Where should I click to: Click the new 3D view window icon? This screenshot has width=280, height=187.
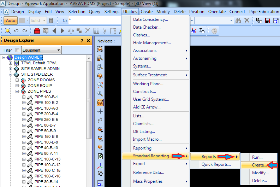click(276, 21)
